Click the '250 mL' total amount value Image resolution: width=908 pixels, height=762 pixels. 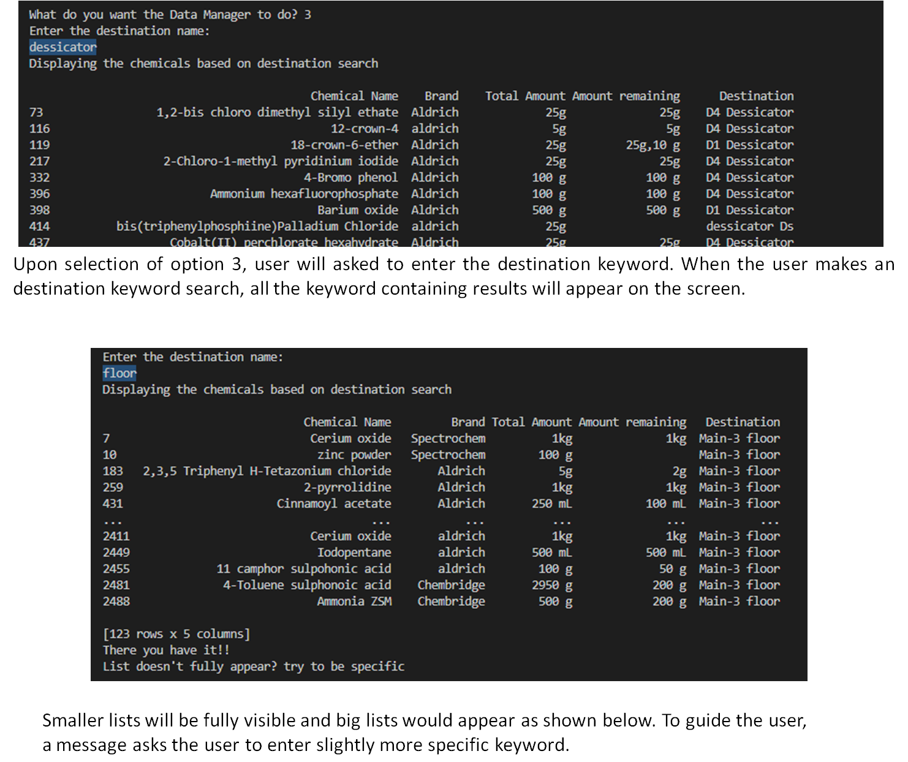click(x=552, y=504)
